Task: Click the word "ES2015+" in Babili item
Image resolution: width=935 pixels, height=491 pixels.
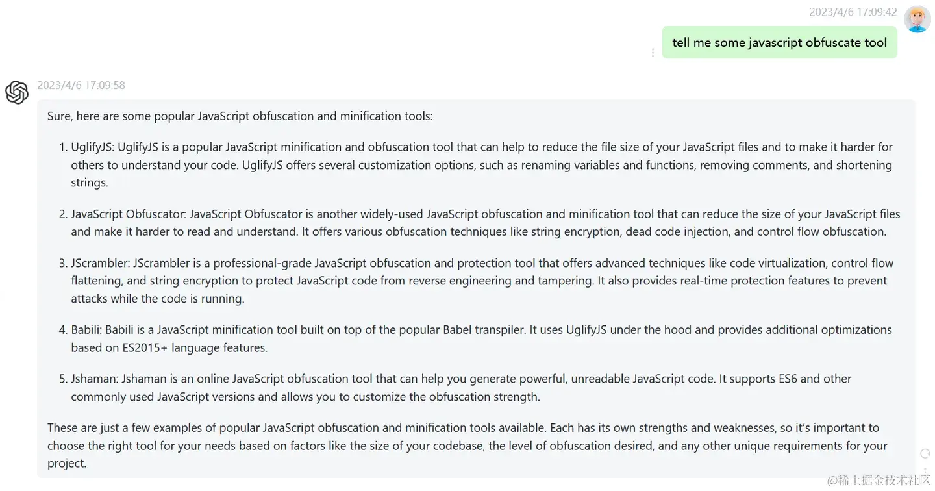Action: coord(145,347)
